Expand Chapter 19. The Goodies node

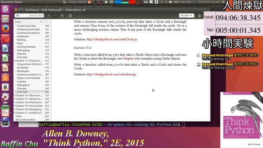click(x=14, y=106)
